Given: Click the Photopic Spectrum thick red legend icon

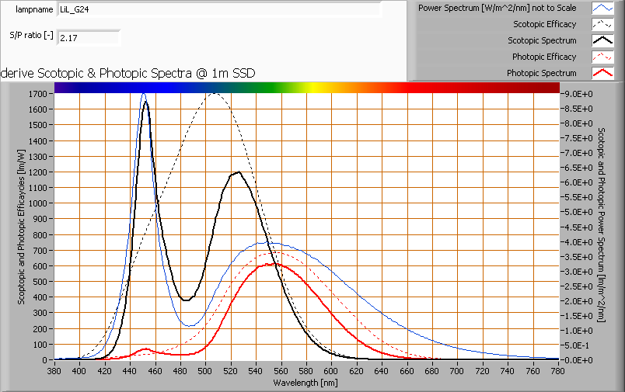Looking at the screenshot, I should (x=603, y=73).
